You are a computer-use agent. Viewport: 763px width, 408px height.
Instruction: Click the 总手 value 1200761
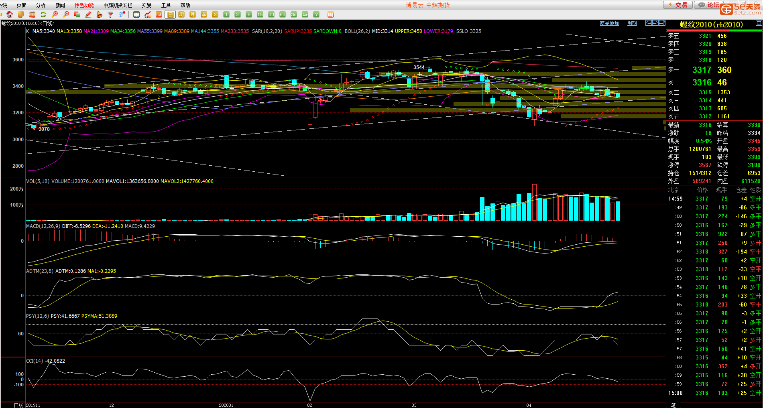700,149
